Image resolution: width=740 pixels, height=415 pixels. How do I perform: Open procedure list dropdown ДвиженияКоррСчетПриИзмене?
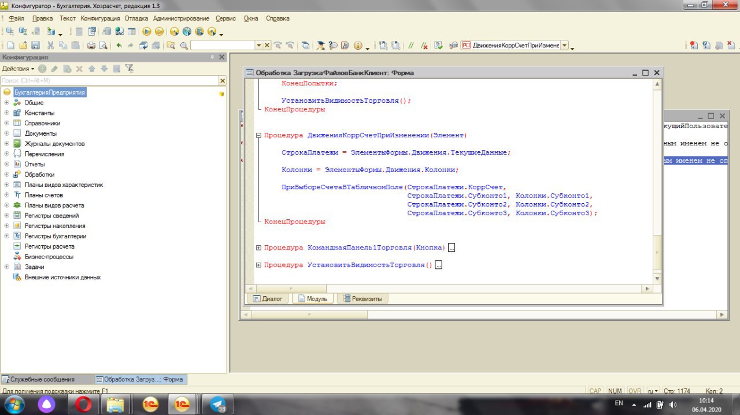(x=564, y=46)
